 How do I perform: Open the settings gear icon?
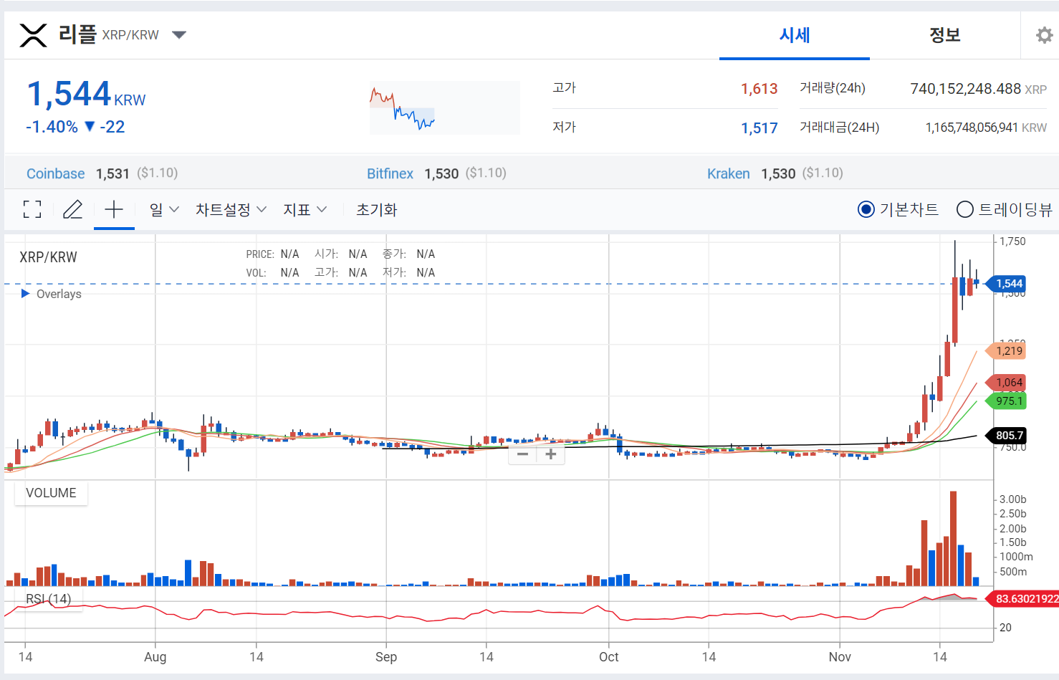(x=1045, y=35)
